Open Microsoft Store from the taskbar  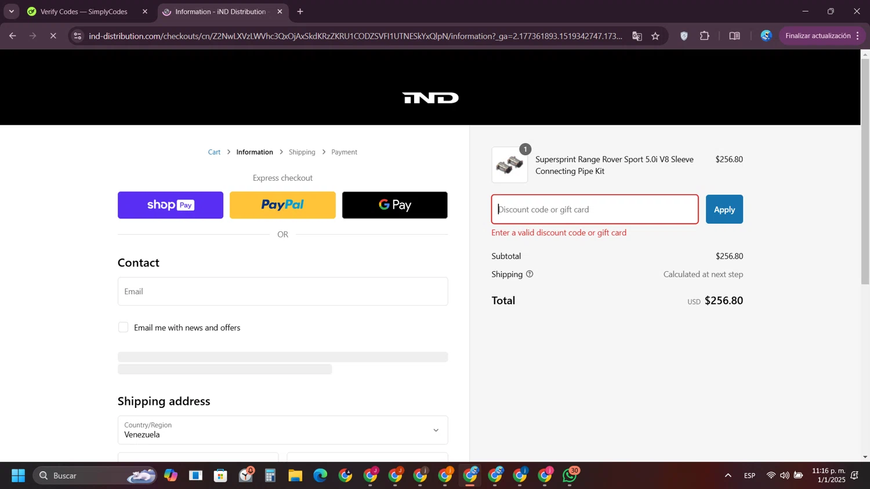tap(220, 476)
